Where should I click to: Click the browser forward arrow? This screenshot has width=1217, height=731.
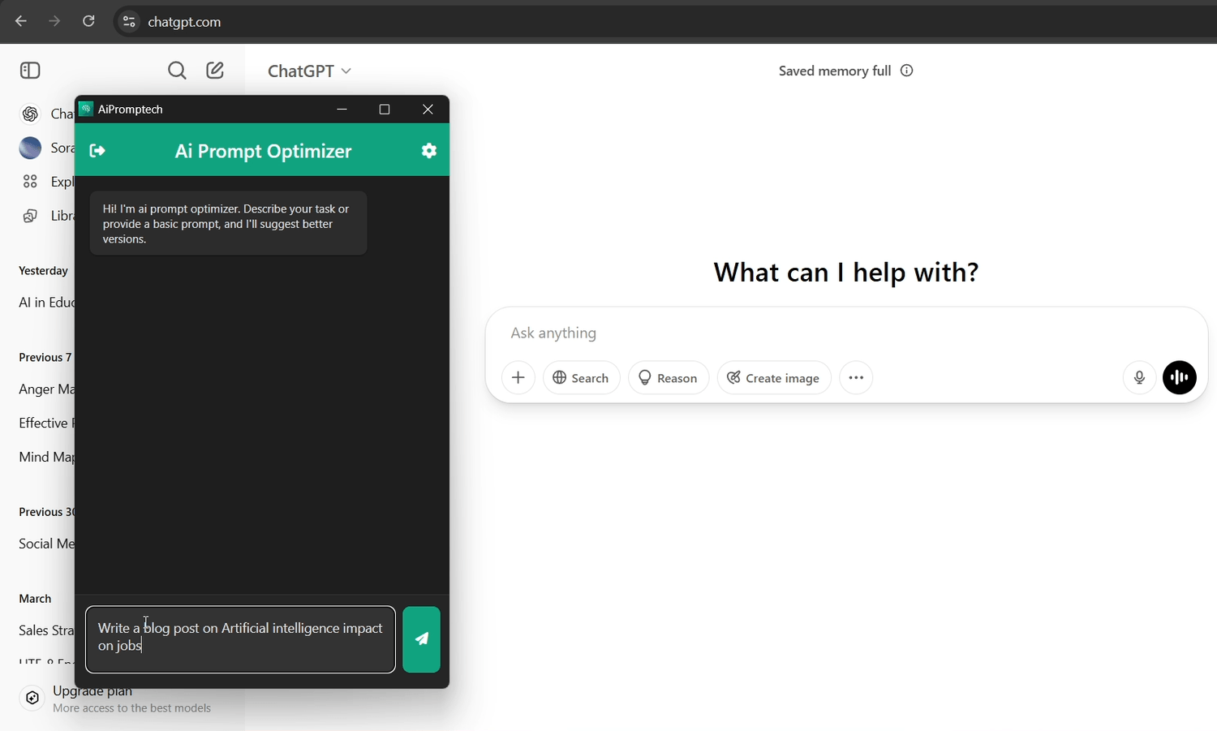[x=54, y=21]
